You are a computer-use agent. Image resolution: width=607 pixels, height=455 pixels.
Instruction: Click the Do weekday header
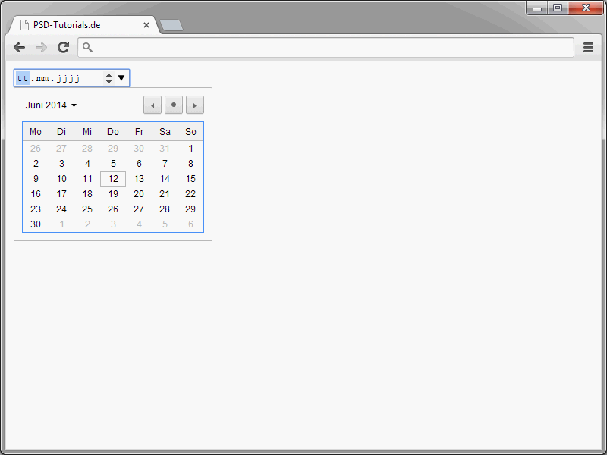point(113,132)
